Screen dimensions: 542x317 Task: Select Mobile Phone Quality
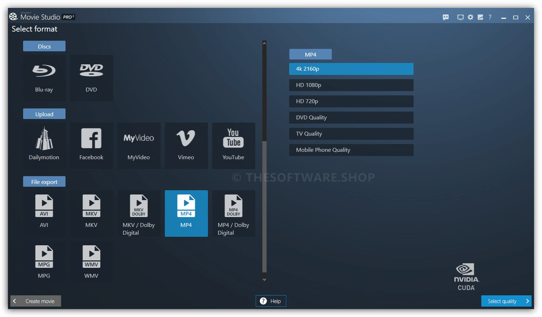point(351,150)
